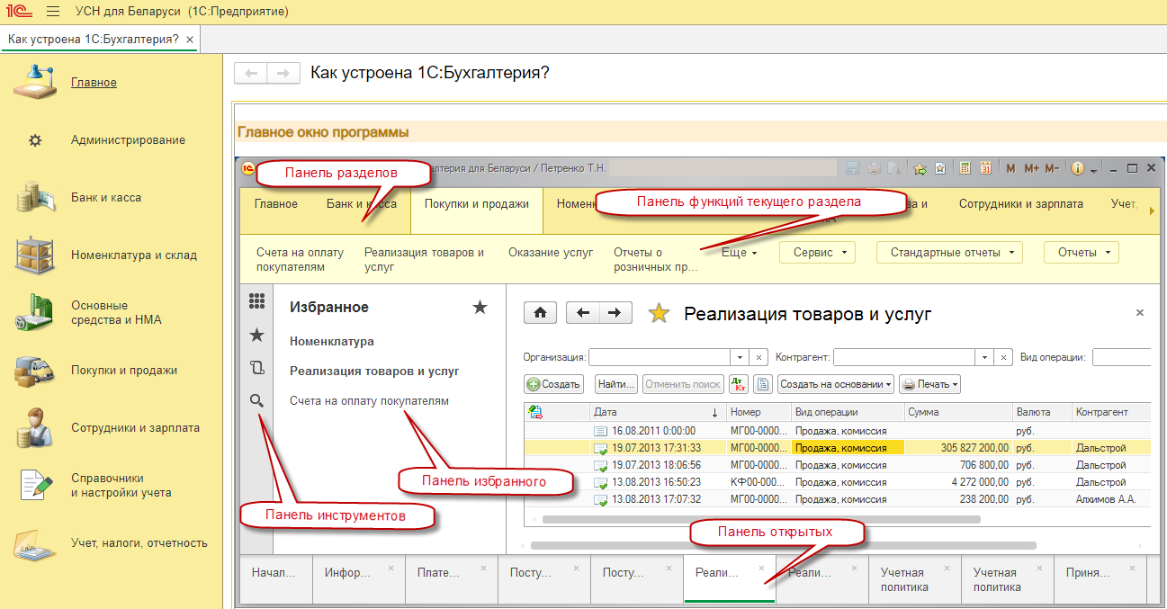Click the truck icon for Покупки и продажи sidebar
Viewport: 1167px width, 609px height.
click(x=35, y=370)
